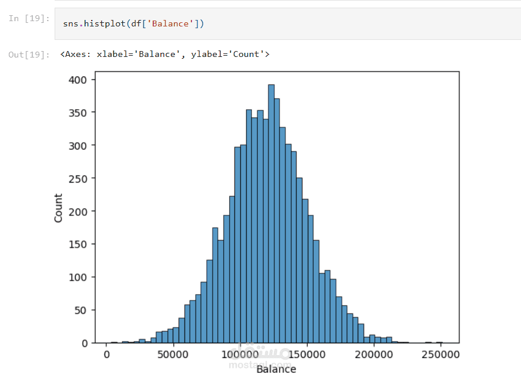This screenshot has height=378, width=521.
Task: Click the Axes output text line
Action: point(165,54)
